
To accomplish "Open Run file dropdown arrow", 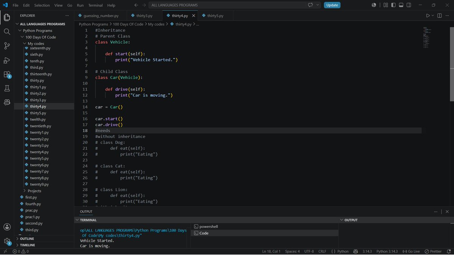I will pyautogui.click(x=433, y=15).
